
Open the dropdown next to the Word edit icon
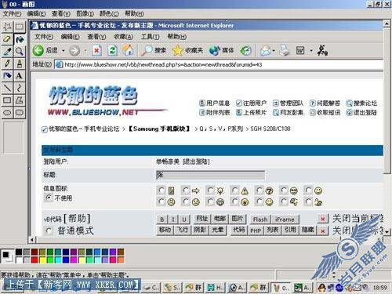[311, 50]
